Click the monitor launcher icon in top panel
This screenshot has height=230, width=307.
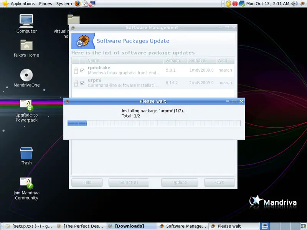pos(92,3)
